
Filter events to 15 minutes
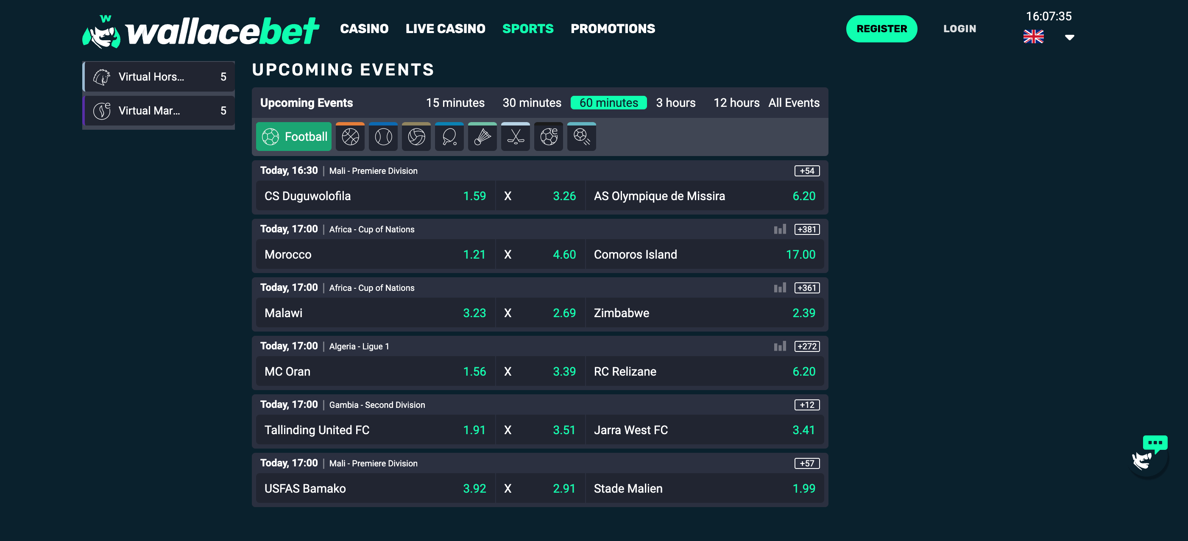tap(455, 103)
